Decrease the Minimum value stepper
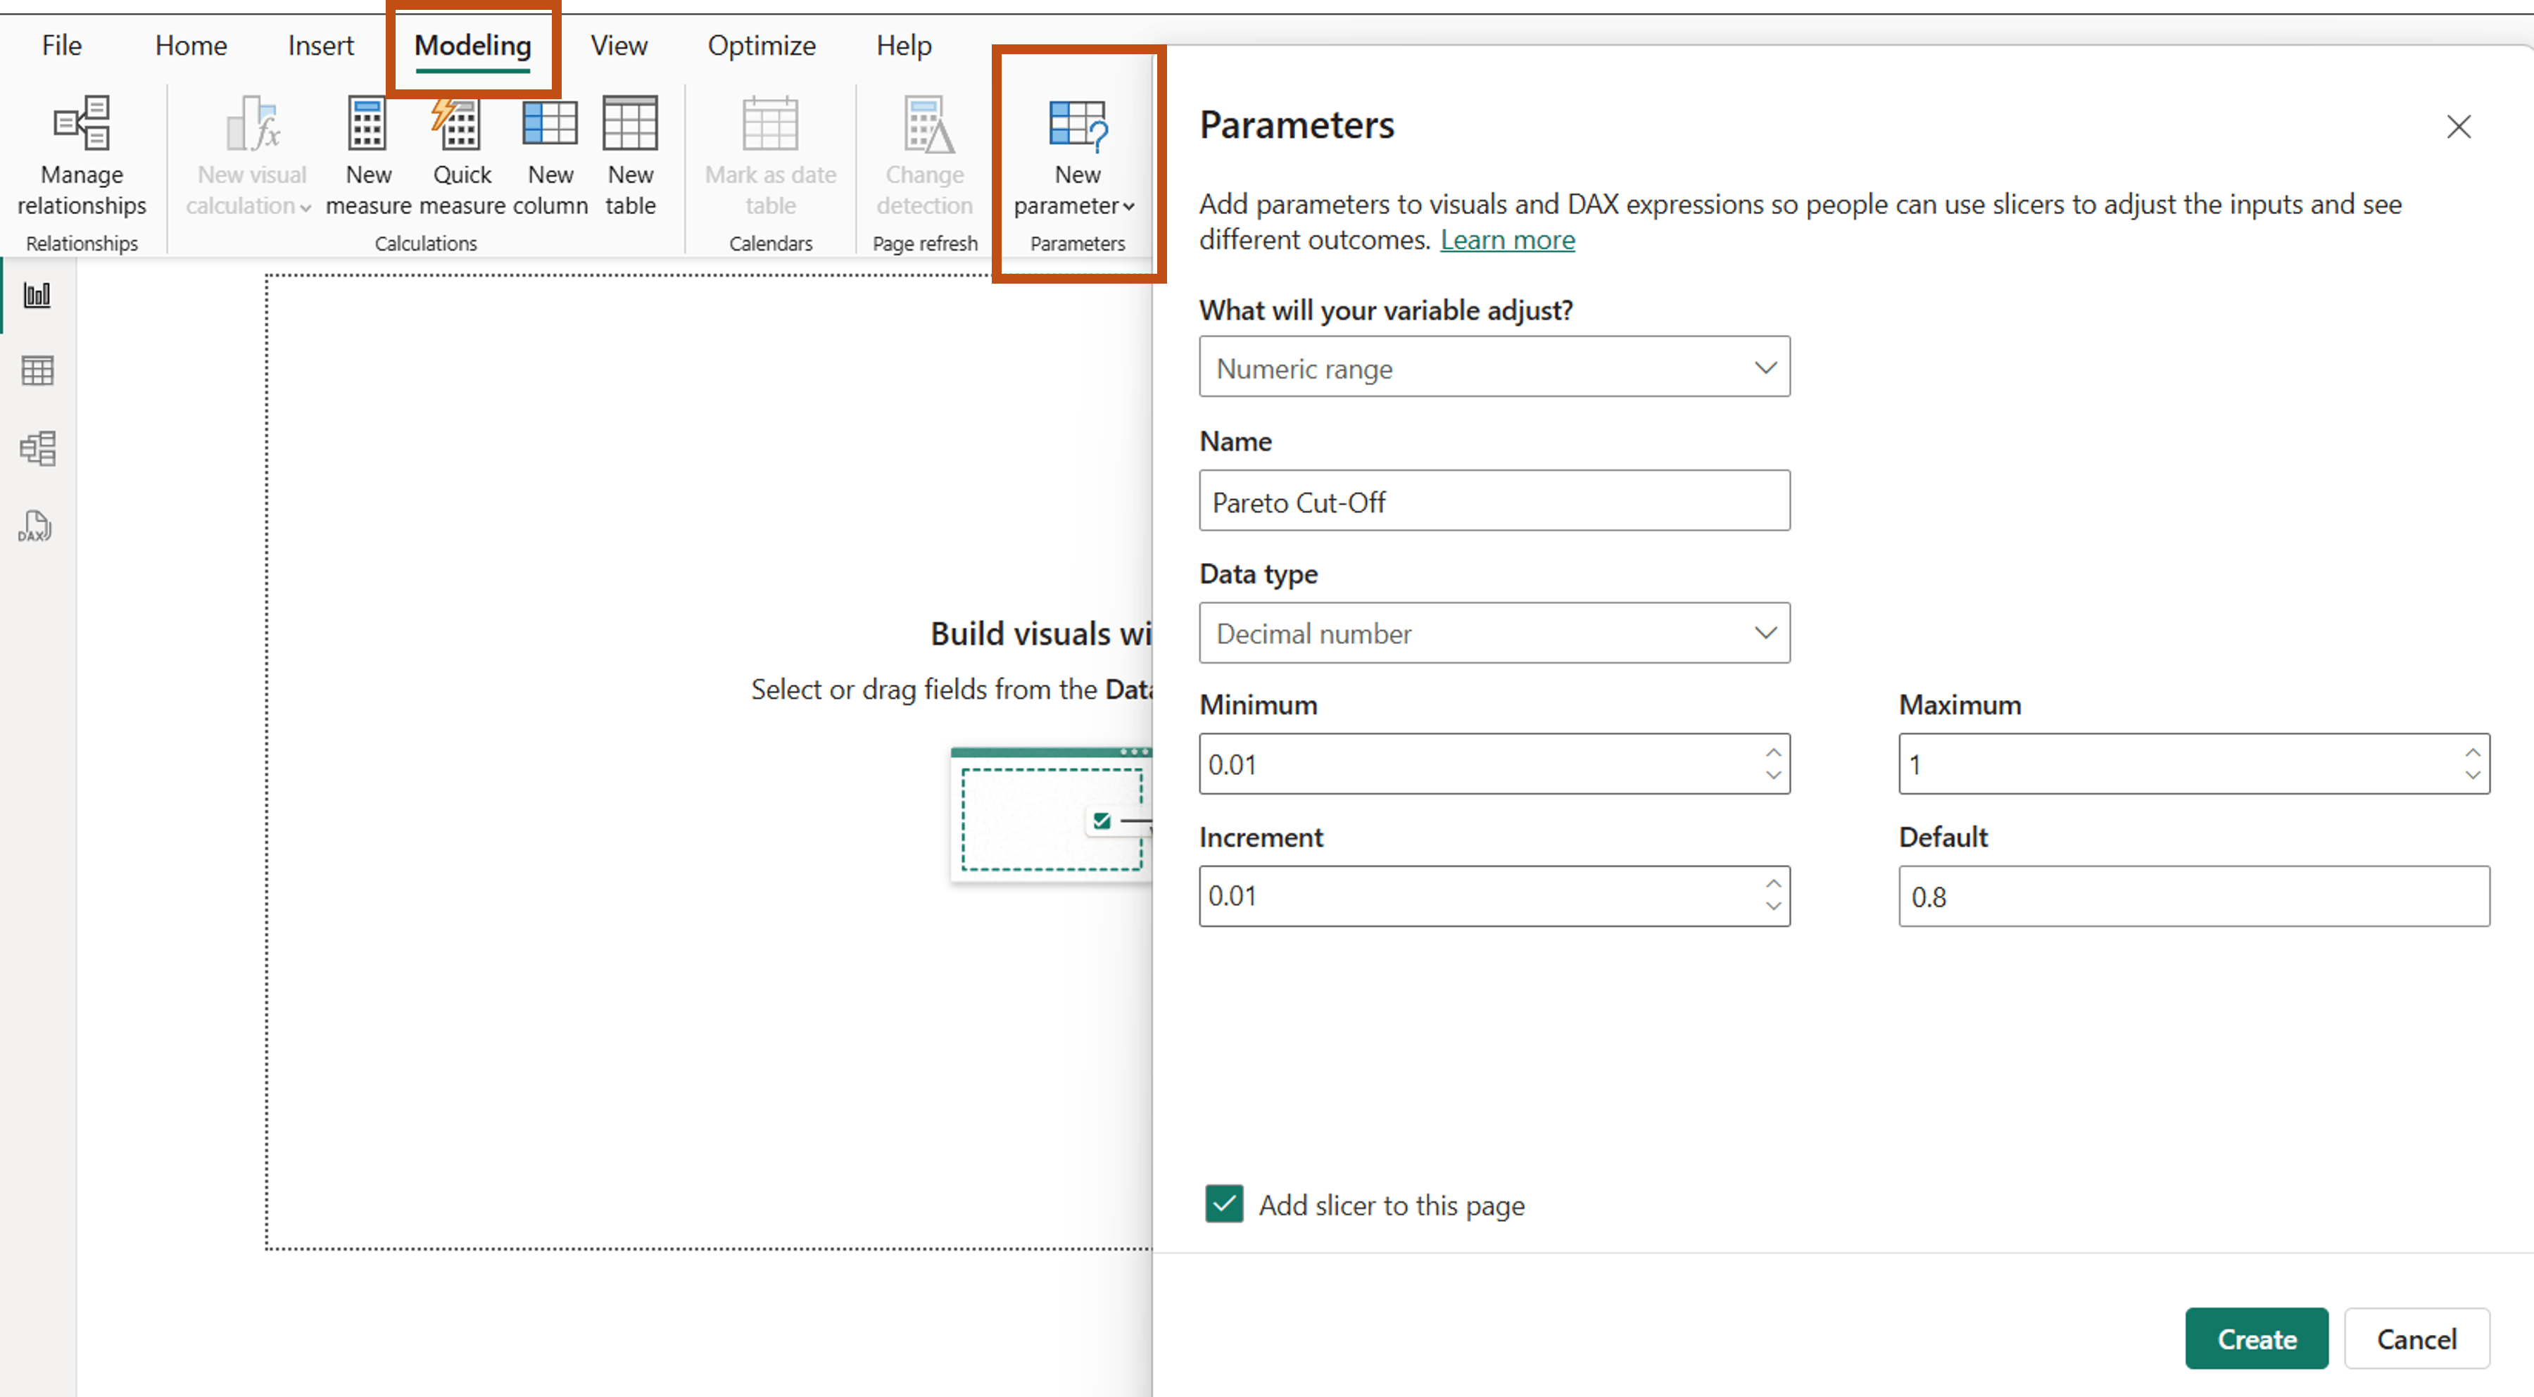The height and width of the screenshot is (1397, 2534). pos(1772,776)
